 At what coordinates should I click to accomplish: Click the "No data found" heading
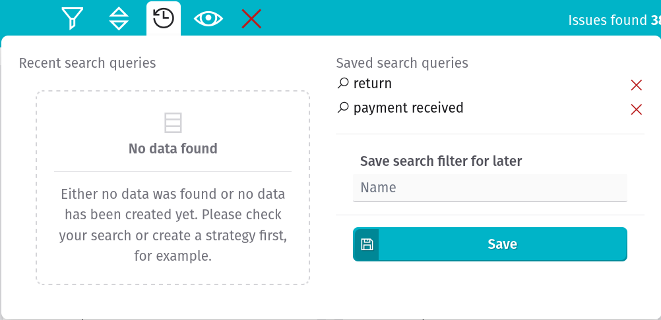173,148
